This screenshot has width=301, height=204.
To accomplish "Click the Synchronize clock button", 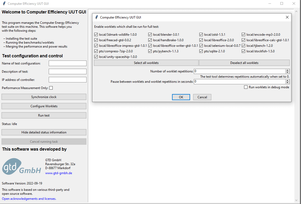I will click(x=44, y=97).
